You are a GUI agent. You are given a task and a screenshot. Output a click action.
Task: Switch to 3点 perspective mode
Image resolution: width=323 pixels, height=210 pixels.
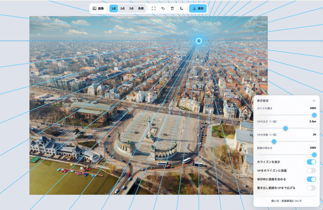coord(131,8)
